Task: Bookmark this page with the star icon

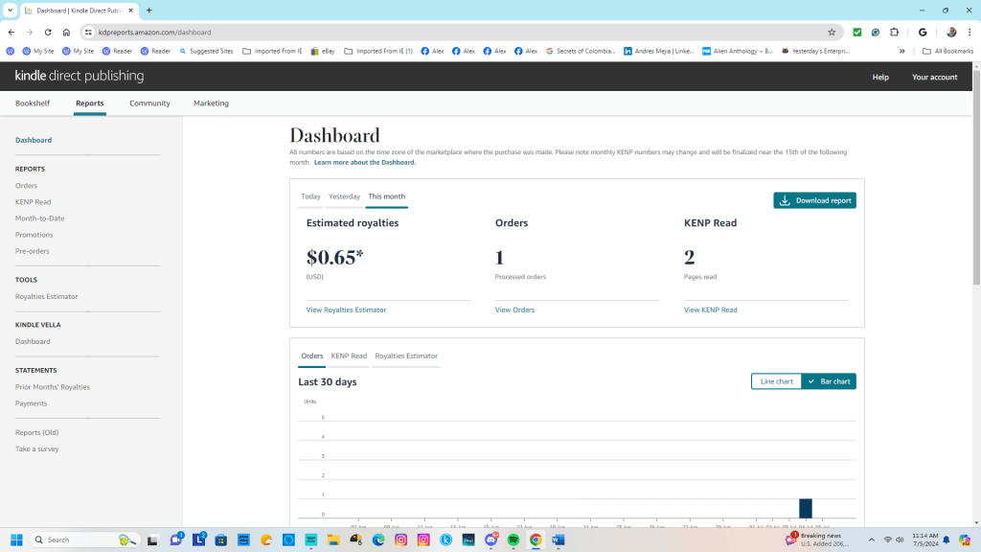Action: tap(832, 32)
